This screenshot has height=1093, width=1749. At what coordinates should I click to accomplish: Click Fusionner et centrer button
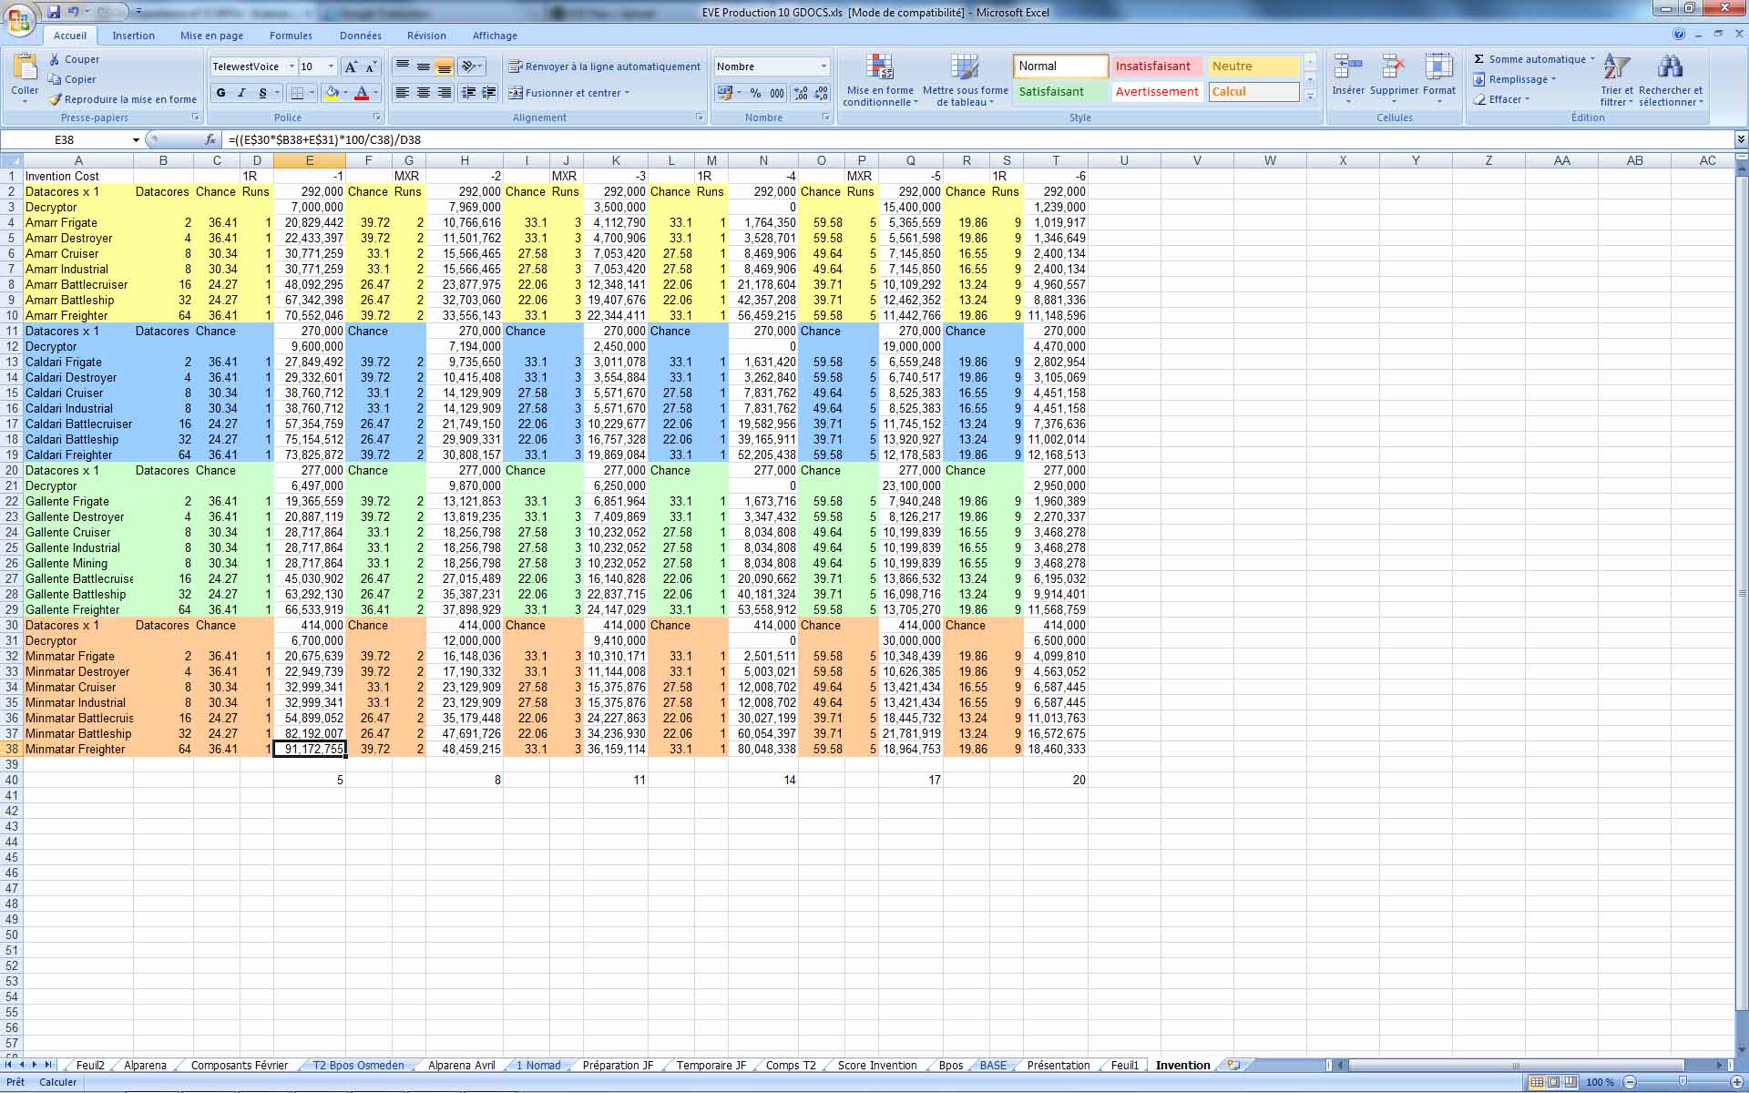click(568, 93)
